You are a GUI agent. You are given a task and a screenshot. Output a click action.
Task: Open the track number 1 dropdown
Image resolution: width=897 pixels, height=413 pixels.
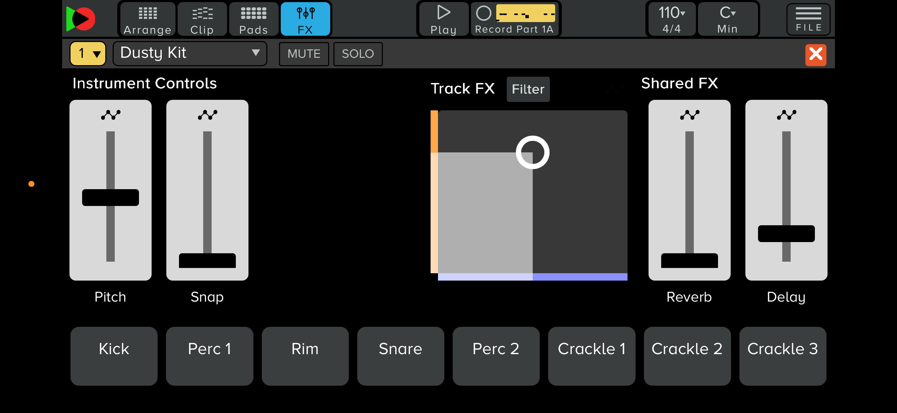(88, 54)
